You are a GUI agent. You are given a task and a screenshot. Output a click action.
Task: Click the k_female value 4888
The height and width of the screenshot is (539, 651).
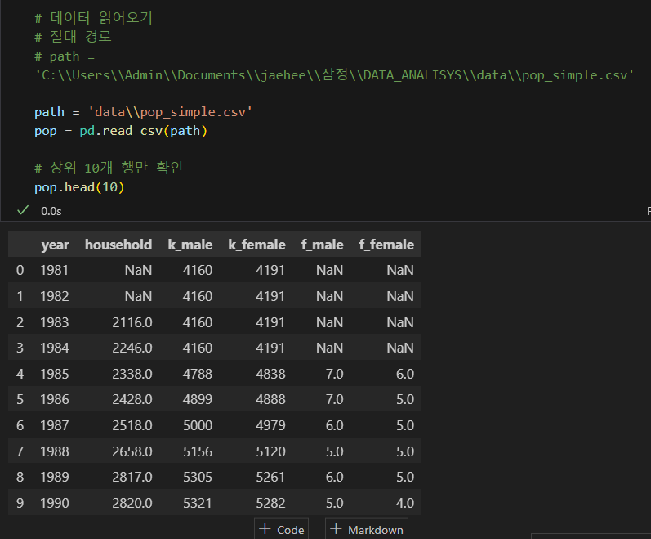pyautogui.click(x=270, y=399)
